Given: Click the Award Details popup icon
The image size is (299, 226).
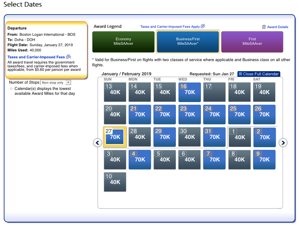Looking at the screenshot, I should [264, 27].
